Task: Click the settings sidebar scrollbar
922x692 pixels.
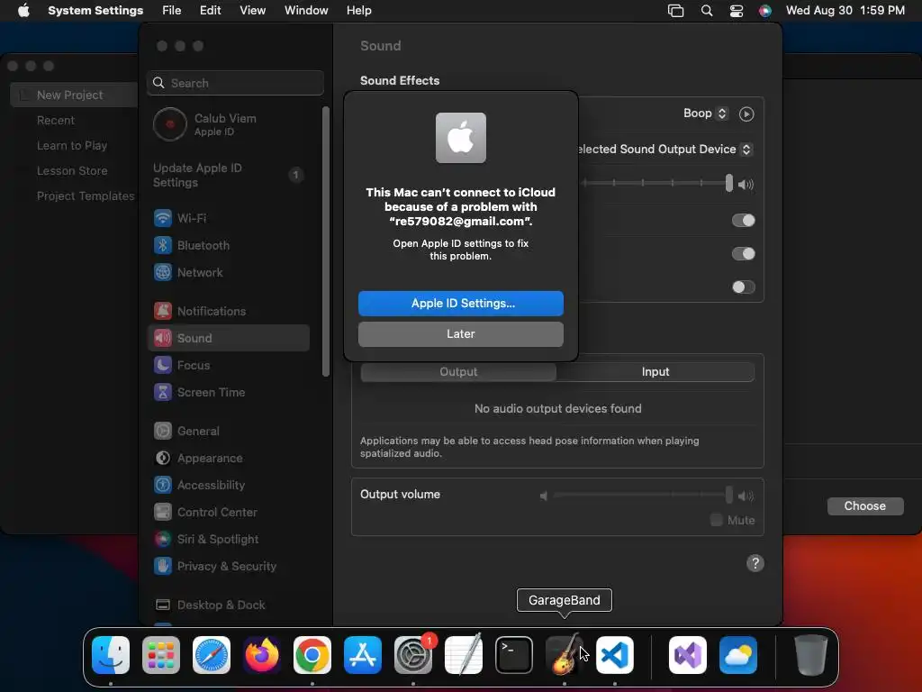Action: (x=326, y=241)
